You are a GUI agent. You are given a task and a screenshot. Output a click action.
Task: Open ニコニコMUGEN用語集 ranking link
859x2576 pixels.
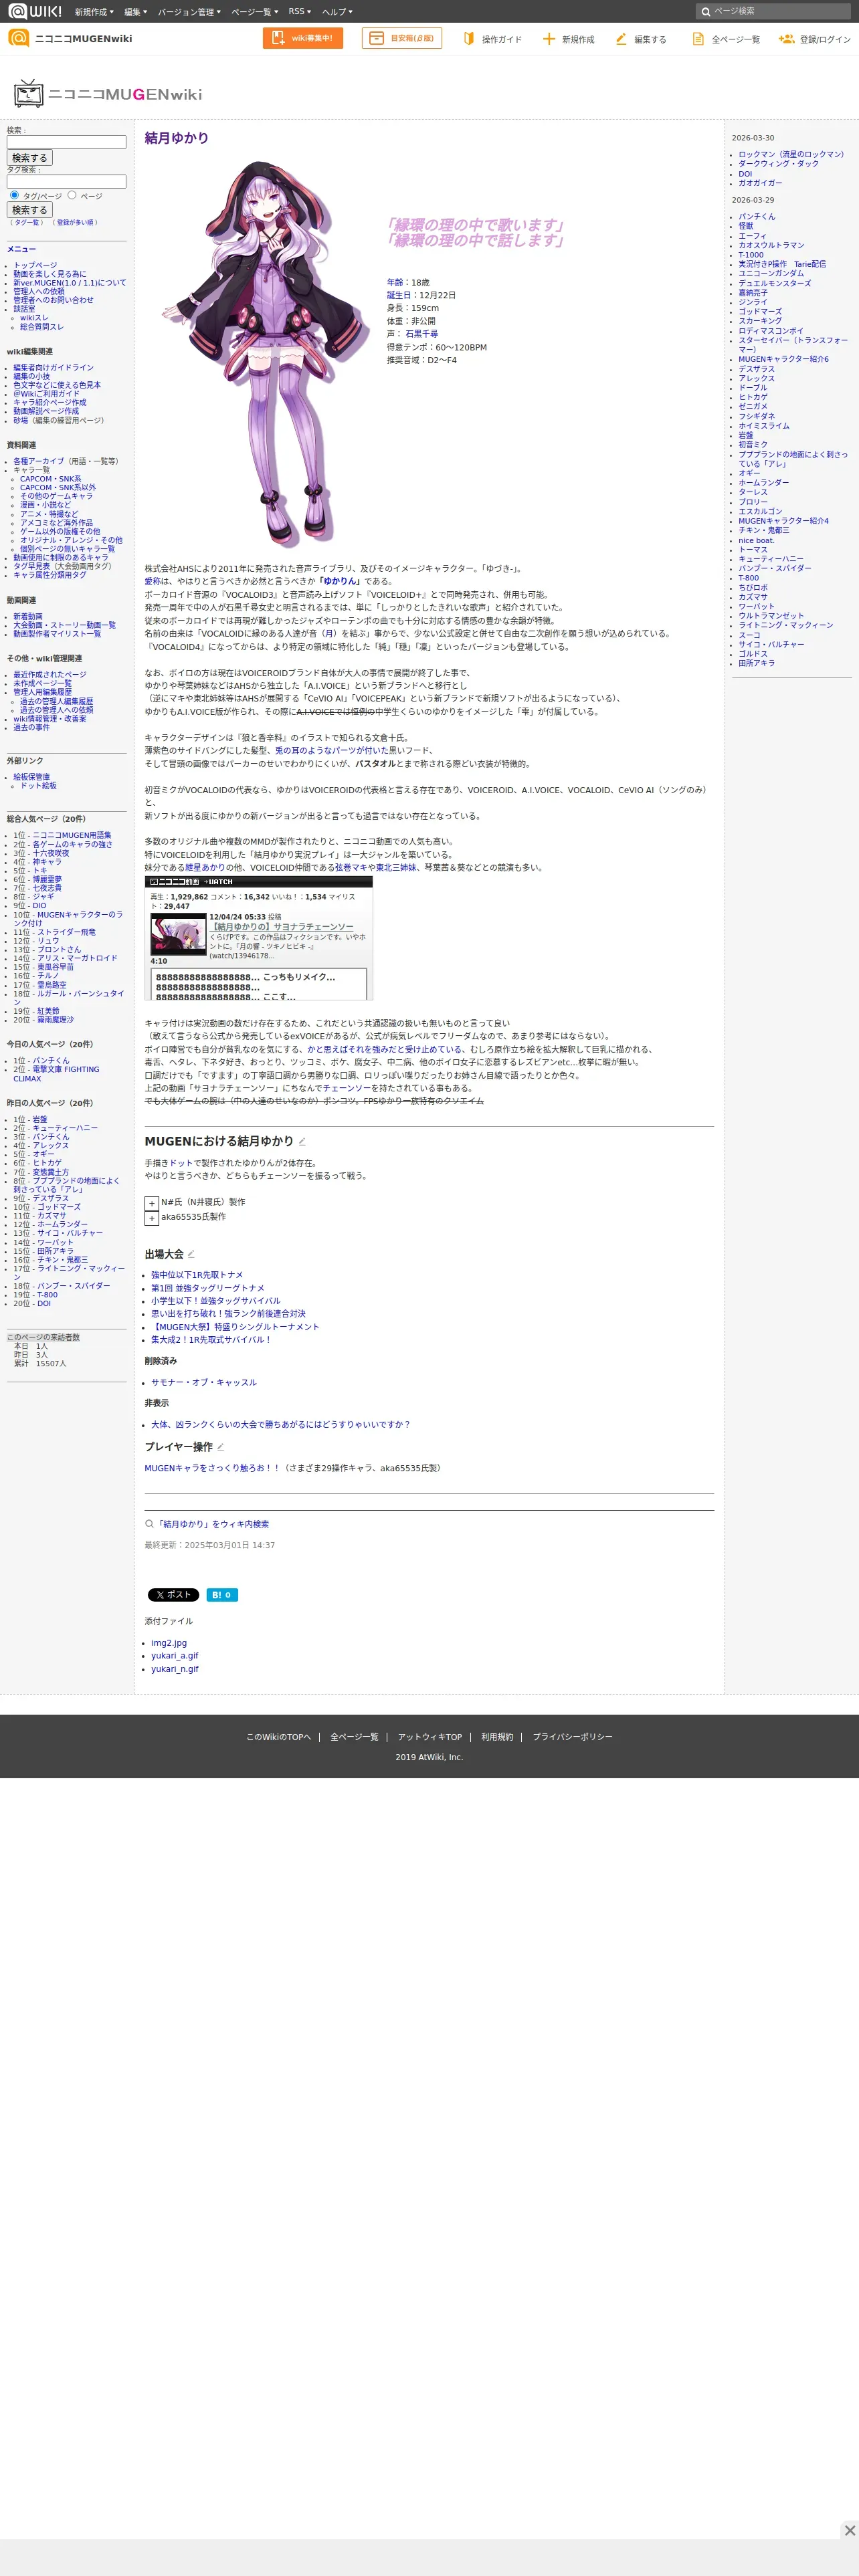[72, 835]
